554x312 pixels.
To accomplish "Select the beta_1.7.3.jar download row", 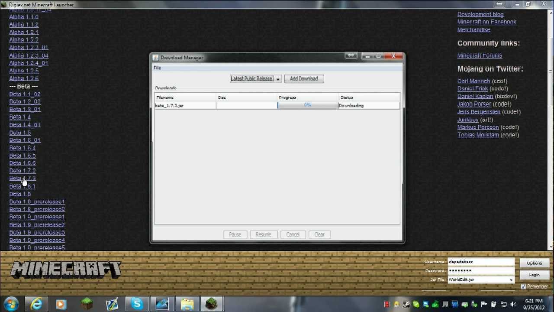I will click(277, 105).
